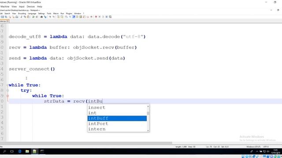Click 'UTF-8' encoding in status bar
The width and height of the screenshot is (282, 158).
(x=266, y=147)
